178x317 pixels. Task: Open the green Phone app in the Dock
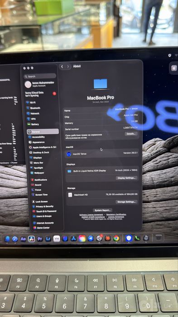pos(138,238)
